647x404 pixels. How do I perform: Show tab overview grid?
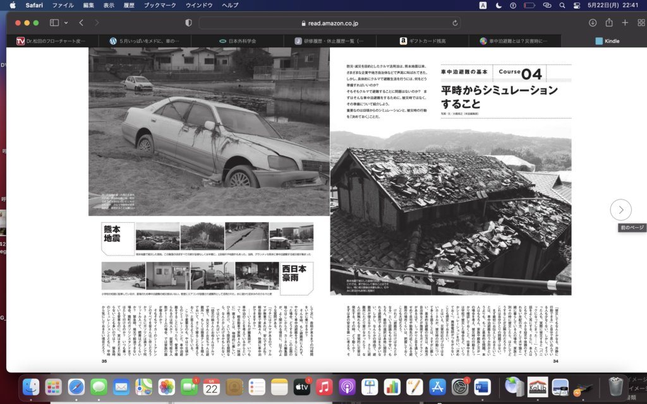click(641, 23)
